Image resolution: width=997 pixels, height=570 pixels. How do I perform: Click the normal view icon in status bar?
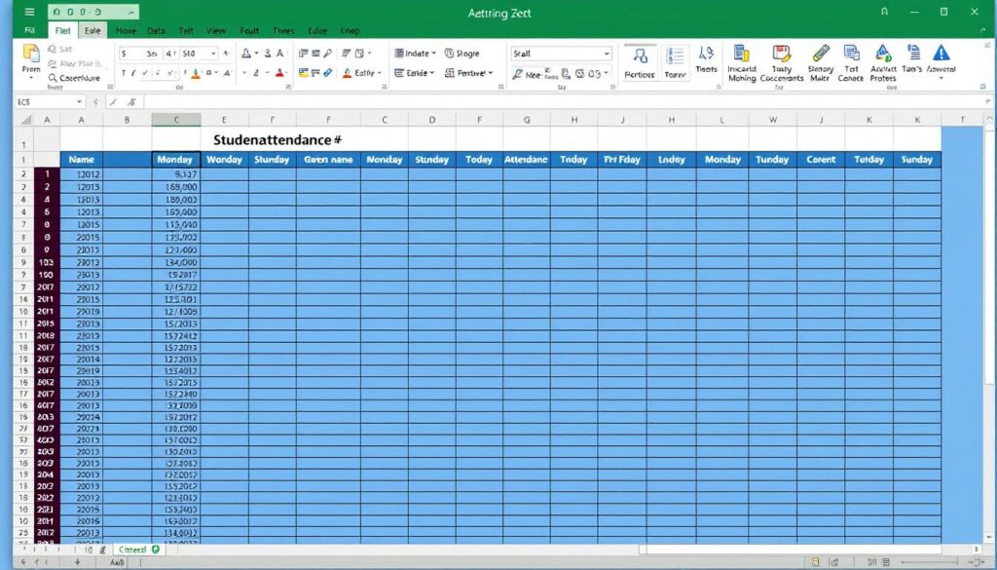[x=815, y=562]
